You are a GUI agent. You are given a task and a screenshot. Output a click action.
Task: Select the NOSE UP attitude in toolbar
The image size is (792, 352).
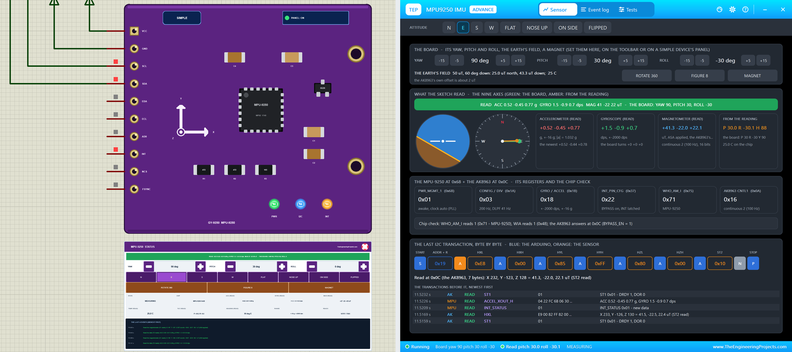pyautogui.click(x=537, y=28)
